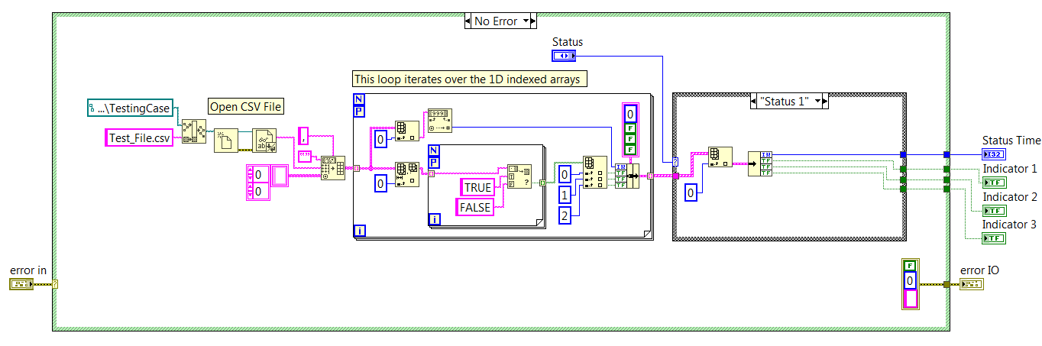Screen dimensions: 1042x346
Task: Select the Indicator 3 boolean terminal
Action: [x=995, y=238]
